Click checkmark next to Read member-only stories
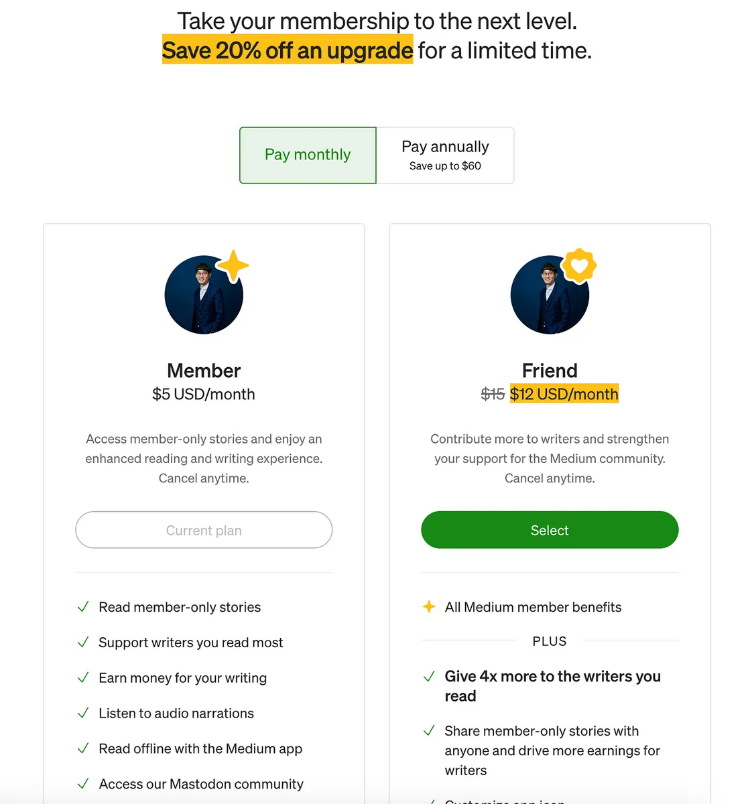This screenshot has height=804, width=750. pyautogui.click(x=83, y=607)
